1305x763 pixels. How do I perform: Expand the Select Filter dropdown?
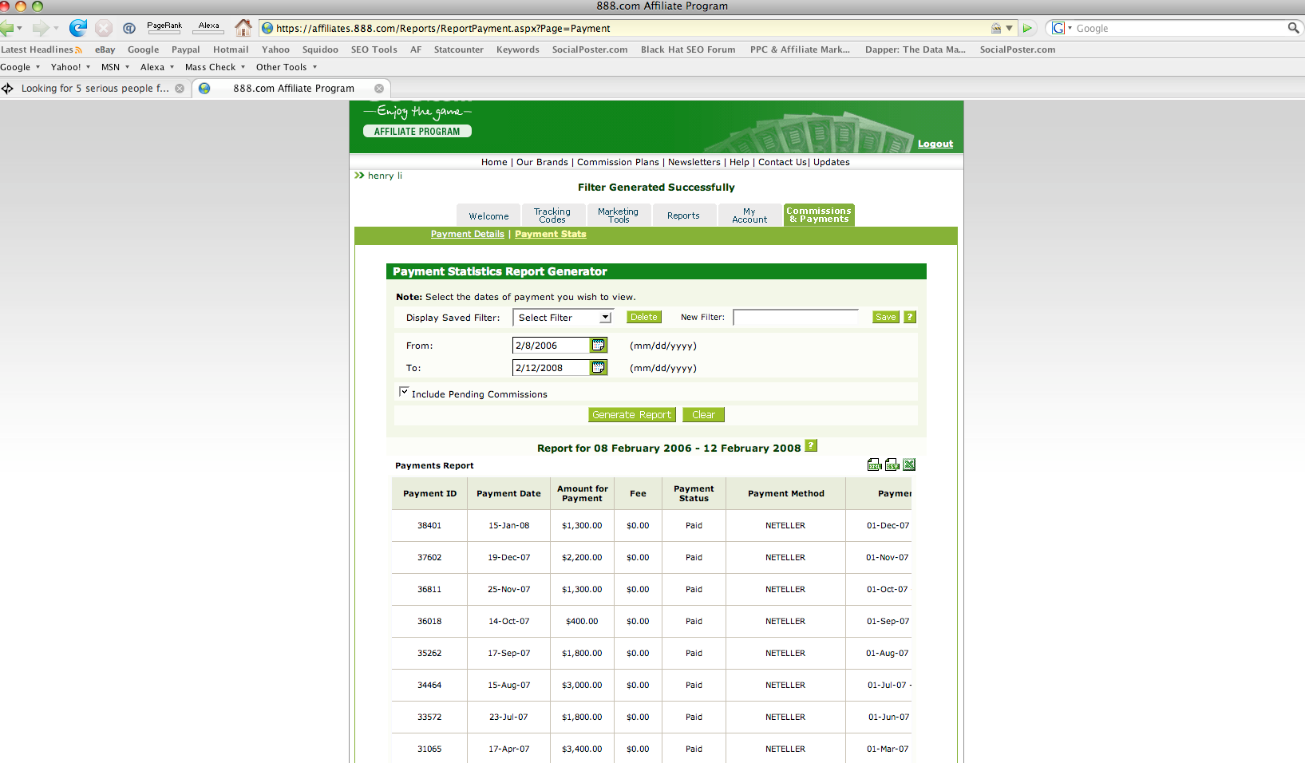(x=605, y=318)
